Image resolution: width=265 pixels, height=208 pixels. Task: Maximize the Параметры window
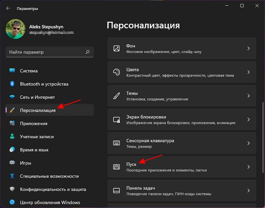click(x=242, y=6)
